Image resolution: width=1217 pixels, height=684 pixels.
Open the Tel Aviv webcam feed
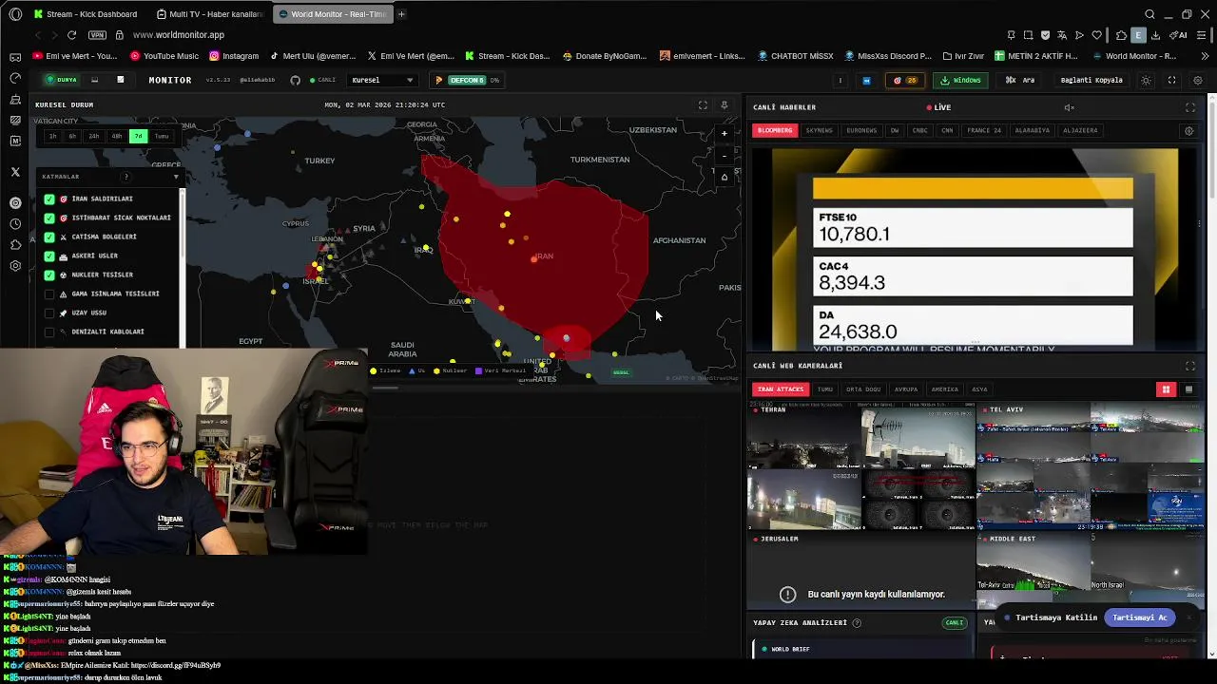click(1091, 465)
